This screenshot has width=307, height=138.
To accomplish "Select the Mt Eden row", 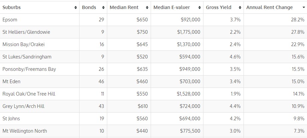I will click(x=11, y=82).
